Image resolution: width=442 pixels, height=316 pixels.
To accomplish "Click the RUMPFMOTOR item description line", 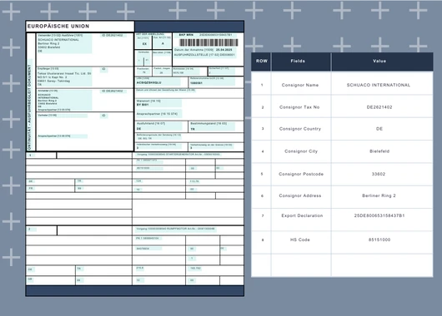I will point(175,229).
